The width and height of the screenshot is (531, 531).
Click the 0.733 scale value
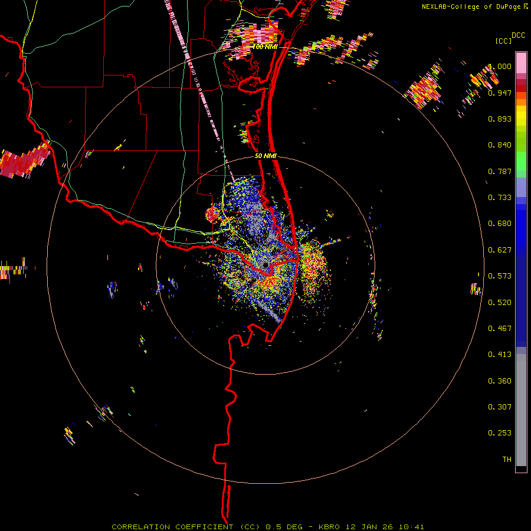pos(500,198)
